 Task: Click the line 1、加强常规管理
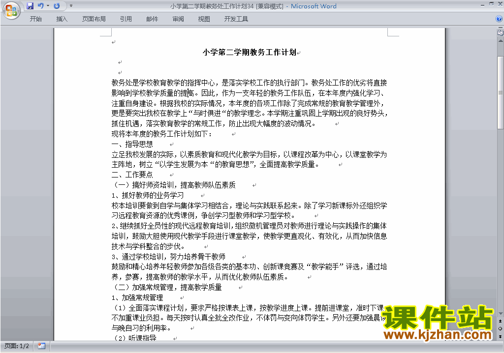[137, 297]
